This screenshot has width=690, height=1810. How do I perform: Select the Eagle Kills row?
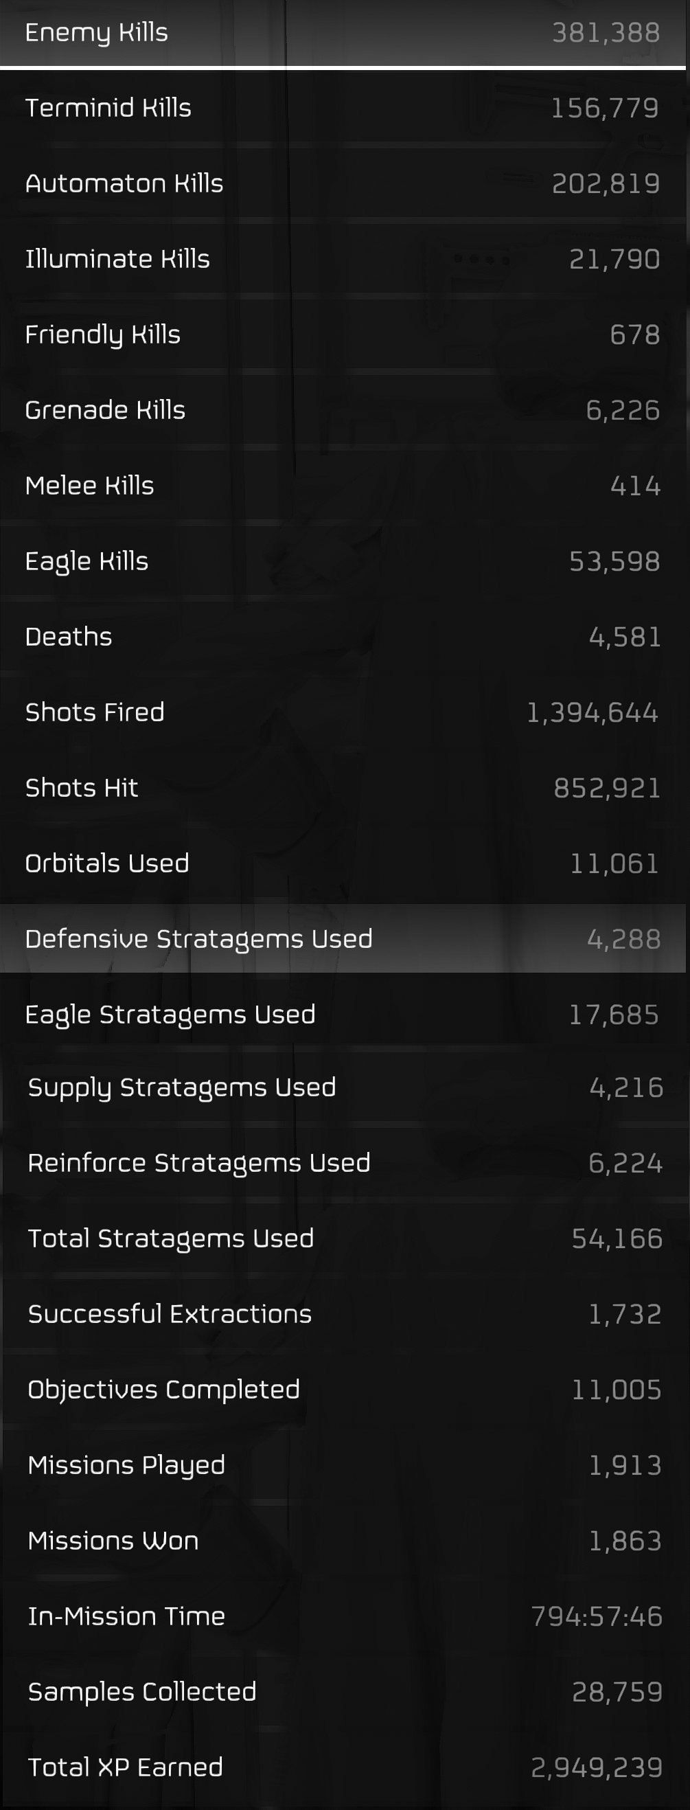click(343, 561)
